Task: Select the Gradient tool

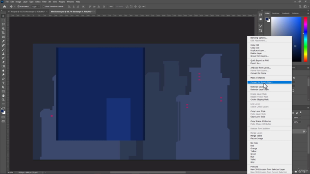Action: 3,66
